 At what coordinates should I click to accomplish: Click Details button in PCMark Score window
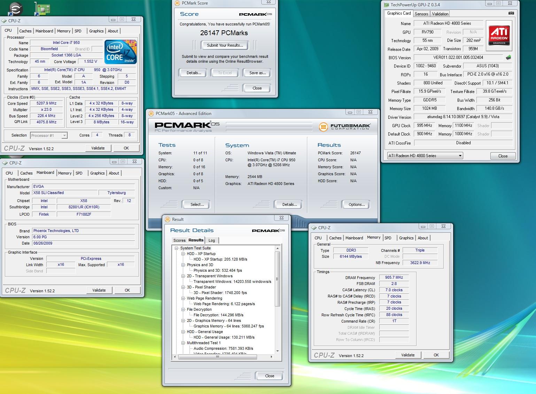pyautogui.click(x=194, y=73)
